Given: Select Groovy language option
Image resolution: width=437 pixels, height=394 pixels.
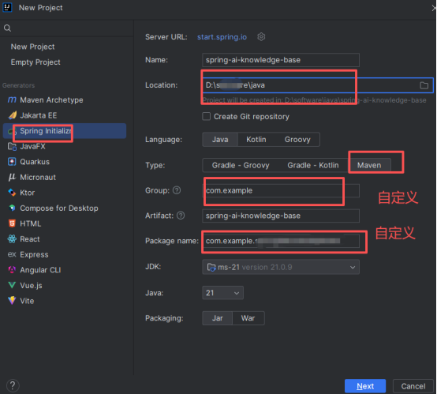Looking at the screenshot, I should [x=297, y=140].
